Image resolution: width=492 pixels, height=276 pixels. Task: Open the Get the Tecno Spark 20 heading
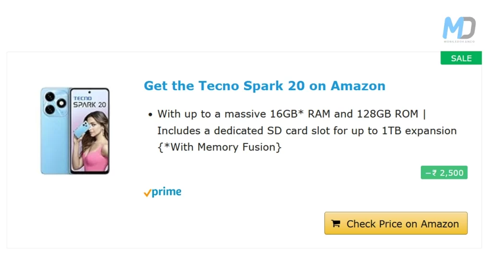click(x=264, y=86)
